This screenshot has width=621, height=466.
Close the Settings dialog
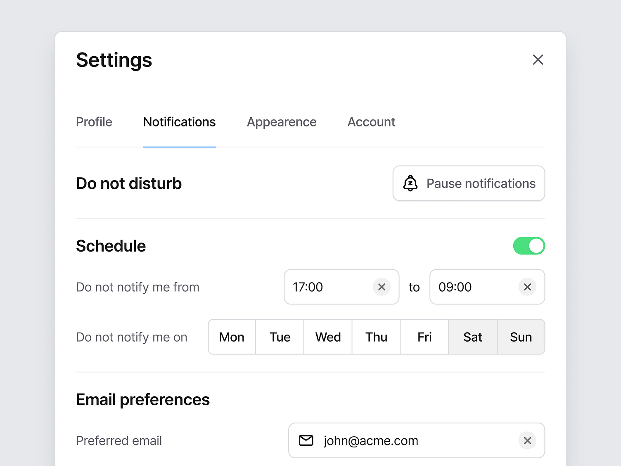coord(538,60)
